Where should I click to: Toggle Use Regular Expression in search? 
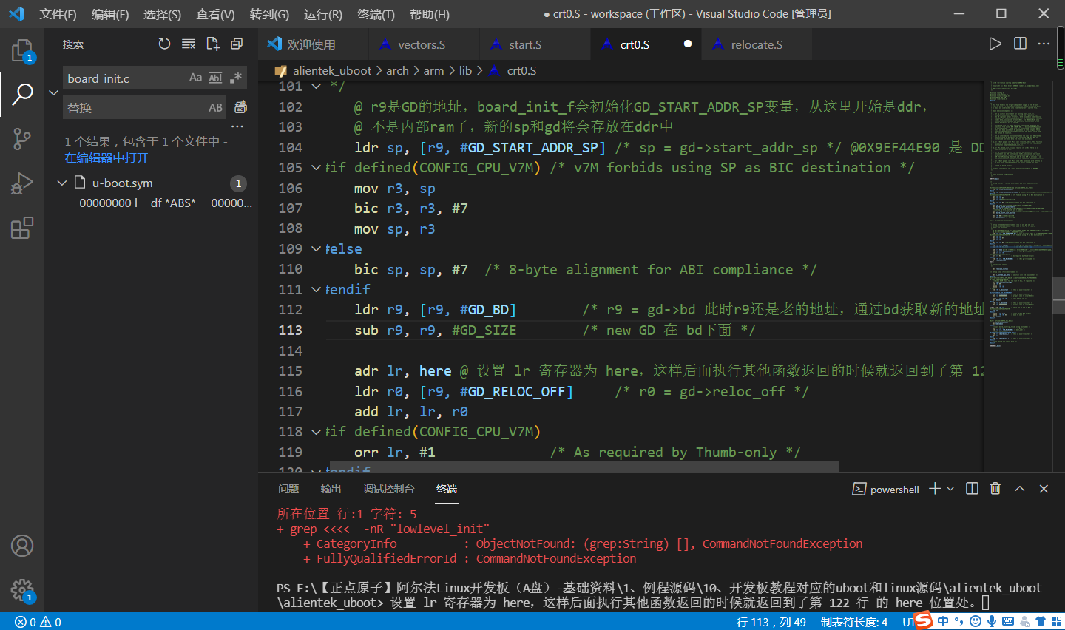click(x=235, y=78)
